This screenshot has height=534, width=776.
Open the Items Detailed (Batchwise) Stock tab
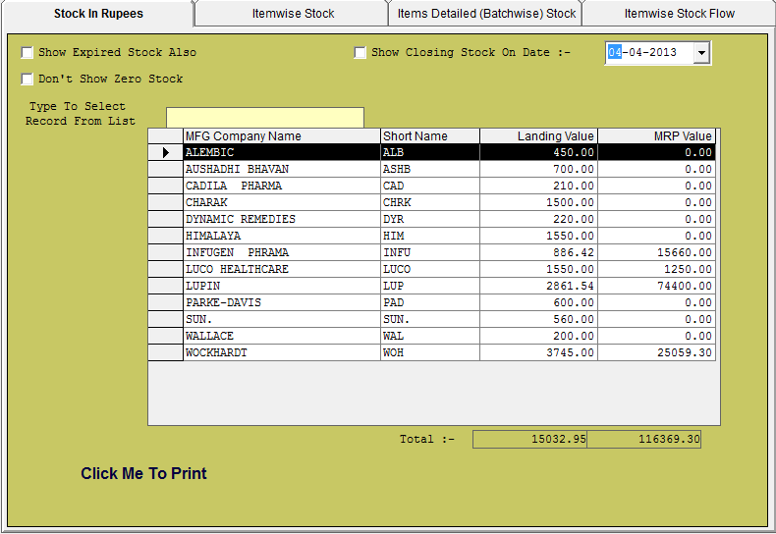(x=486, y=14)
